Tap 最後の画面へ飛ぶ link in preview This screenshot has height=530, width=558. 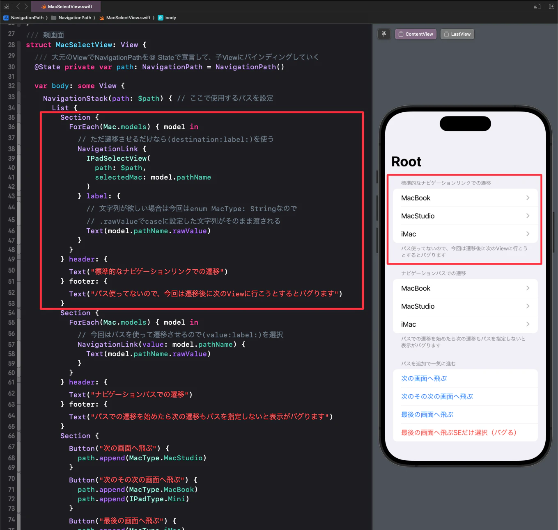[x=427, y=414]
